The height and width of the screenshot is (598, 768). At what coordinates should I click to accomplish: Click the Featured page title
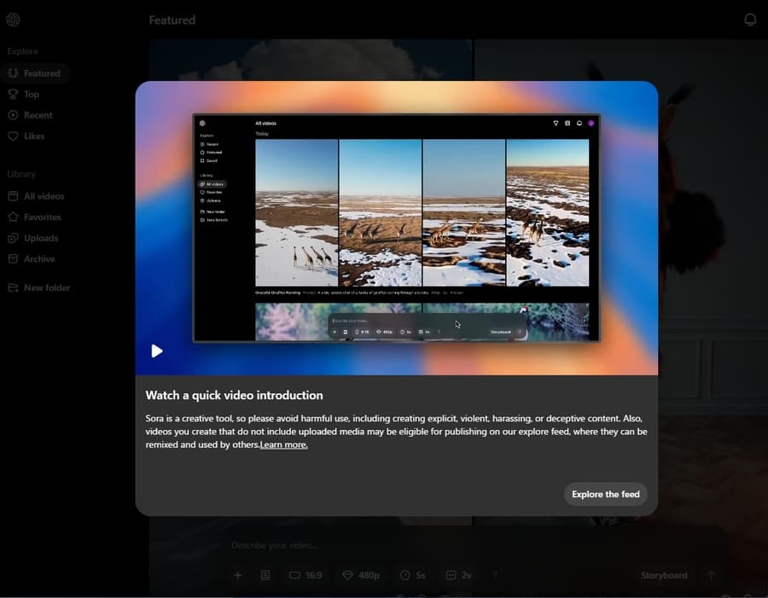tap(172, 20)
